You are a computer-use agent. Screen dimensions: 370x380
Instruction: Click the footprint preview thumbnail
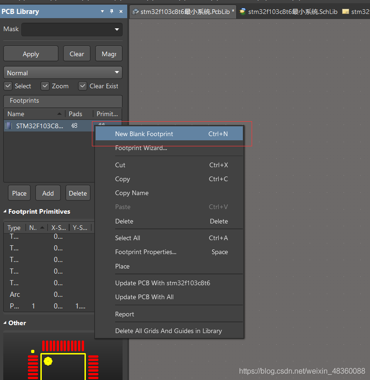63,356
